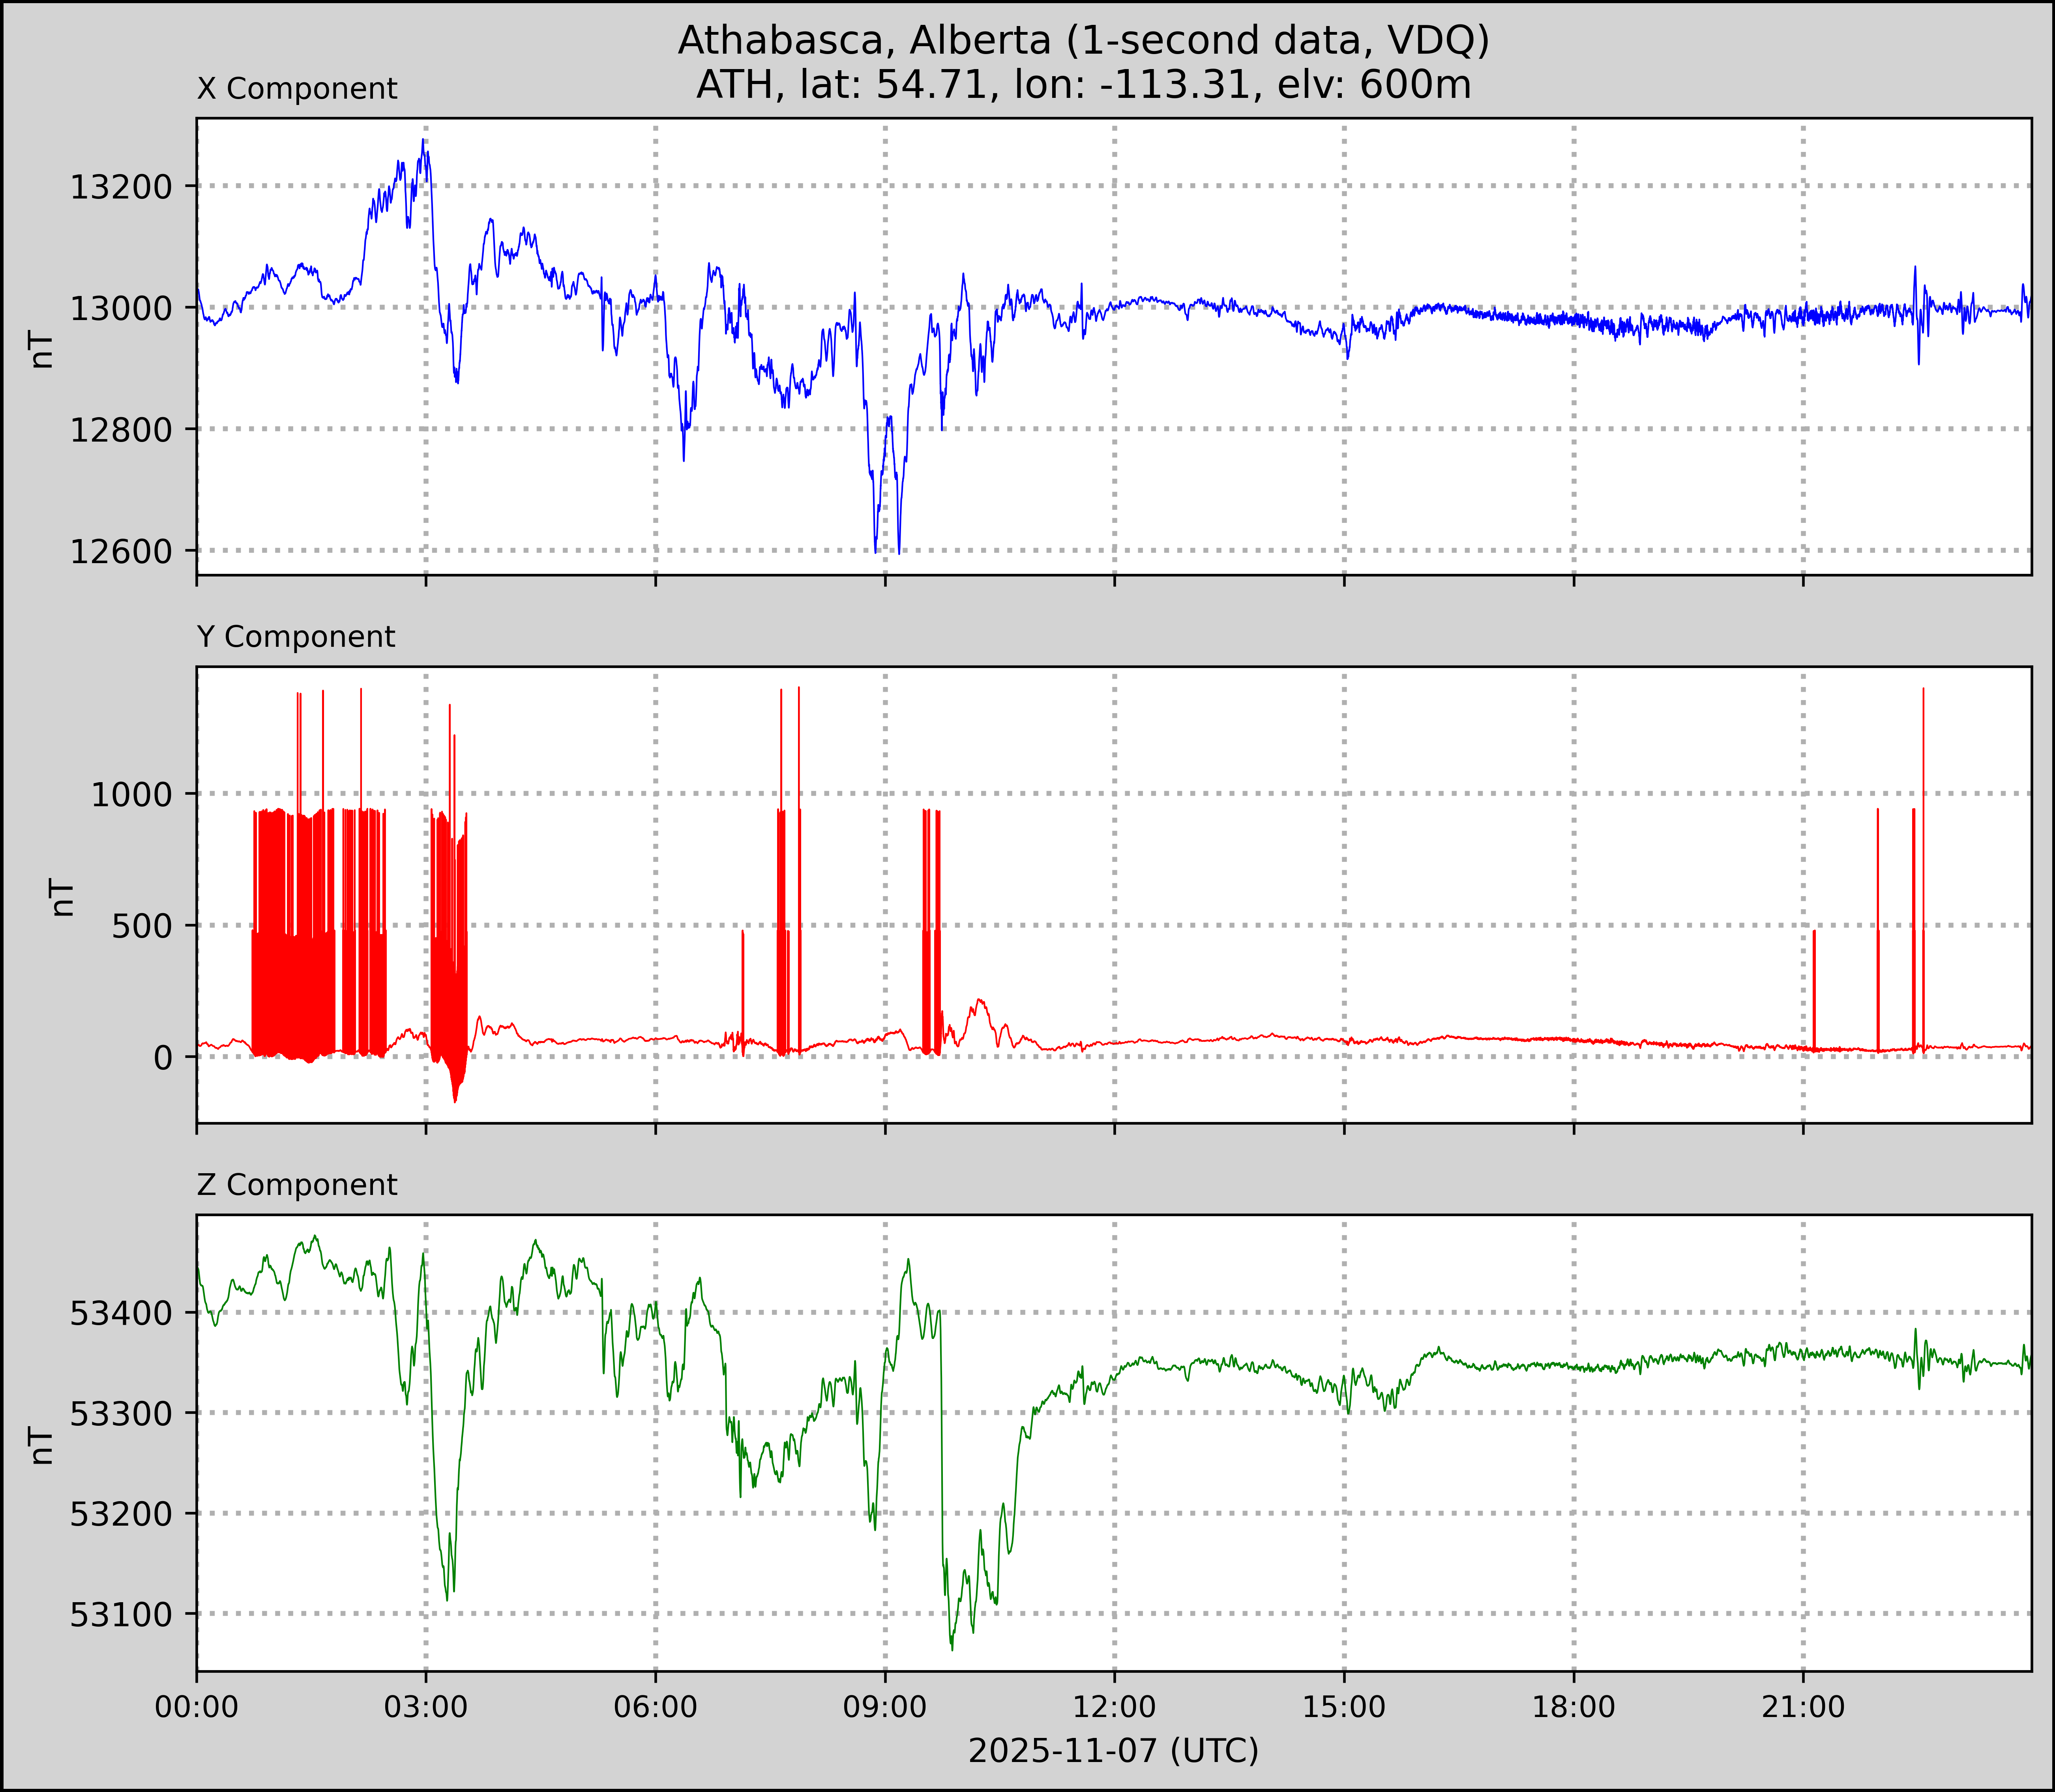Click the "Y Component" panel label
The width and height of the screenshot is (2055, 1792).
tap(296, 637)
